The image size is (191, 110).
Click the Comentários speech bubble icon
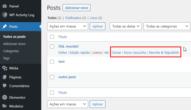click(5, 86)
